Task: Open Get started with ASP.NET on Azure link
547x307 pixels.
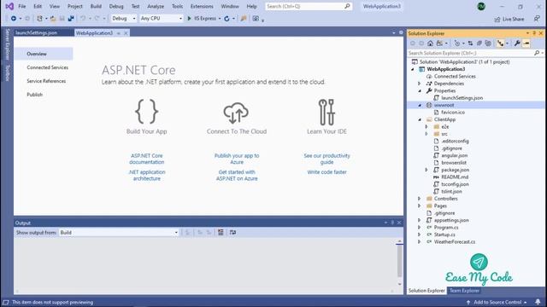Action: (237, 175)
